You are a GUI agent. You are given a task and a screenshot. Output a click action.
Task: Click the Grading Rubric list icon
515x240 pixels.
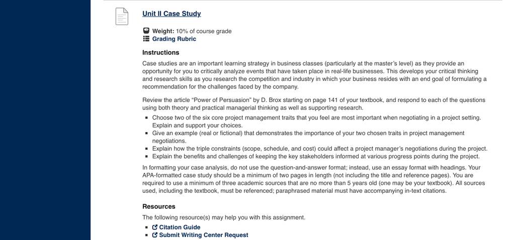click(146, 39)
